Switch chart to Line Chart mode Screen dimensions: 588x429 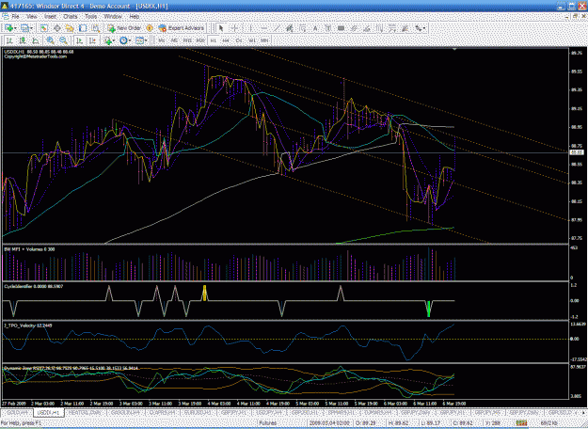tap(36, 40)
